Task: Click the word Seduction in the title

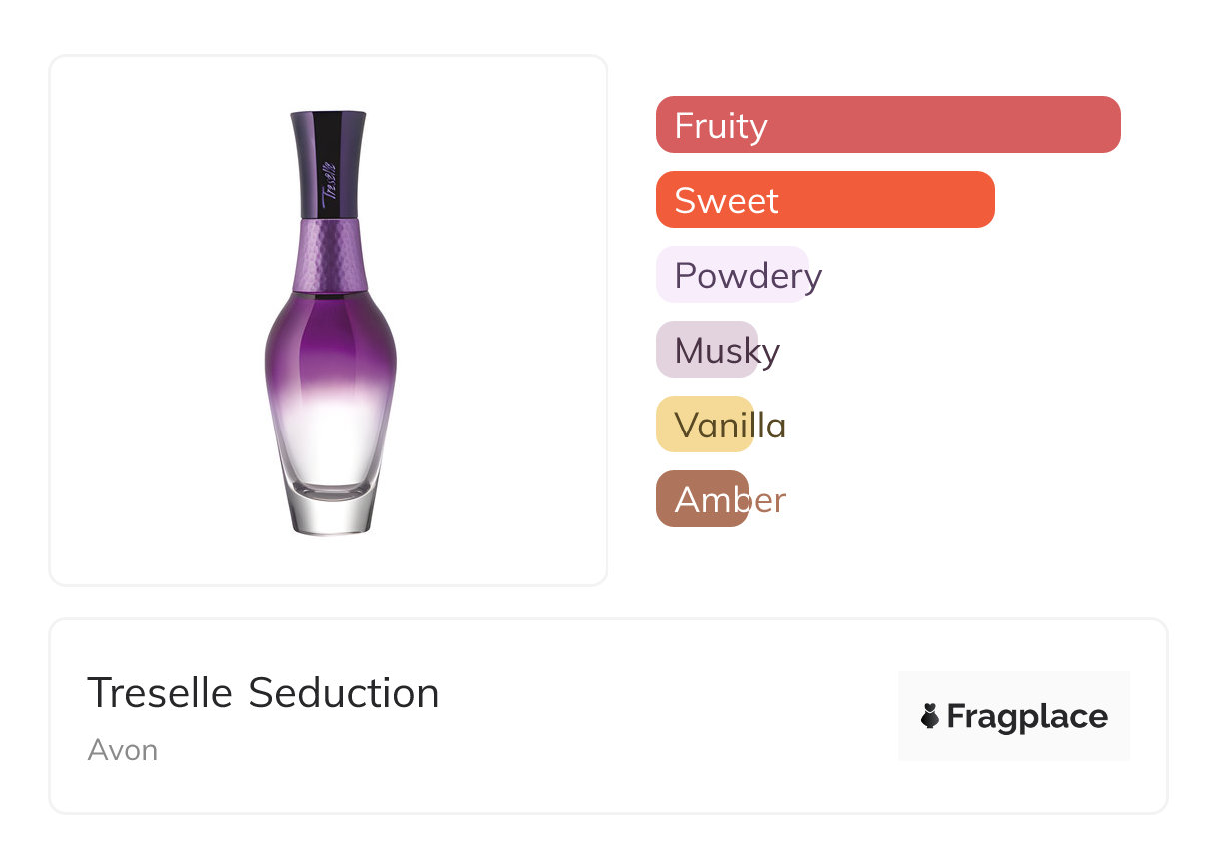Action: [x=344, y=693]
